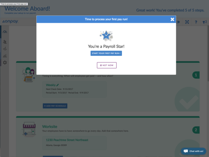Start your first pay run

pos(106,53)
